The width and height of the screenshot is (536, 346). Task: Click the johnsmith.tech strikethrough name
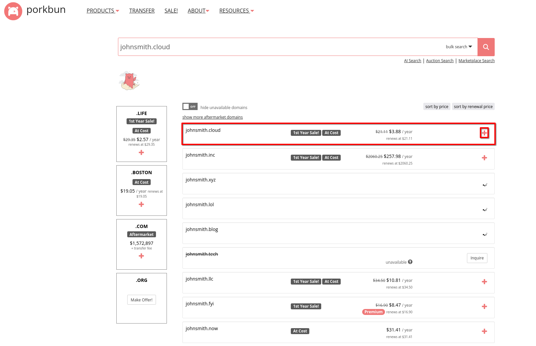pos(202,254)
